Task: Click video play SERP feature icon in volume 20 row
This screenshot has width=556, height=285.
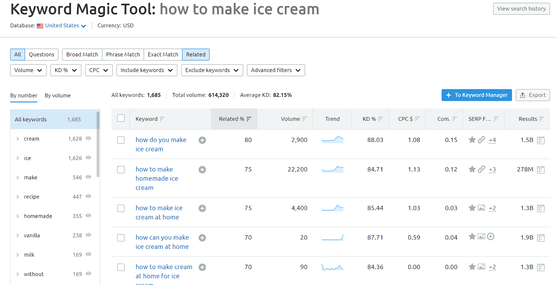Action: (x=491, y=237)
